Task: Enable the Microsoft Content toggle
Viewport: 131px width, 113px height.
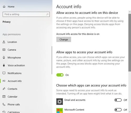Action: tap(118, 110)
